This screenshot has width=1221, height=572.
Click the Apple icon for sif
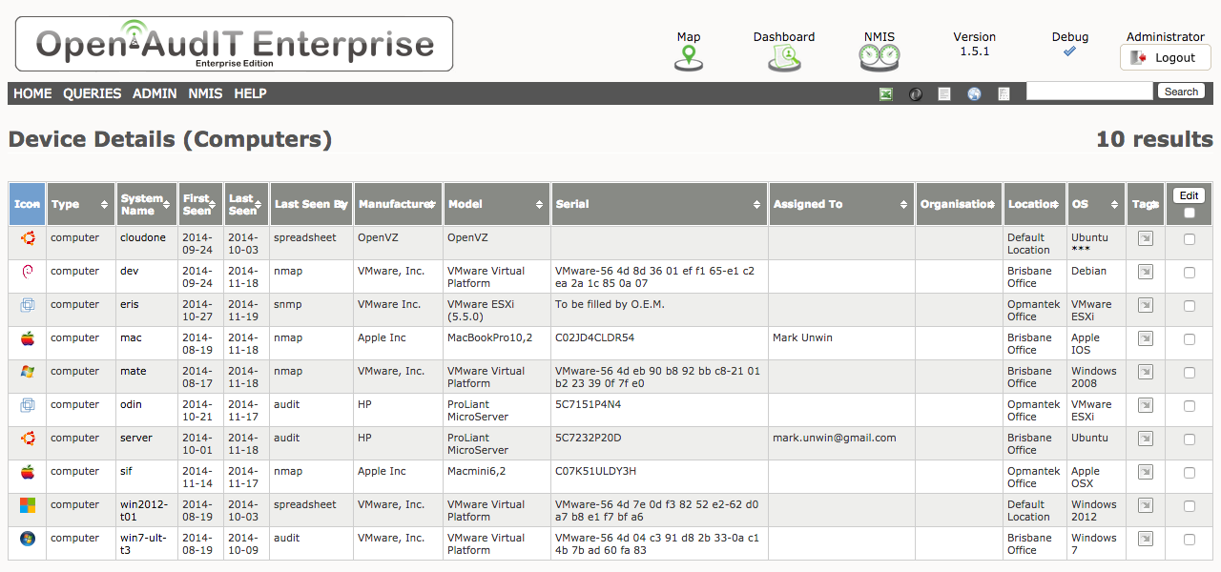coord(28,472)
